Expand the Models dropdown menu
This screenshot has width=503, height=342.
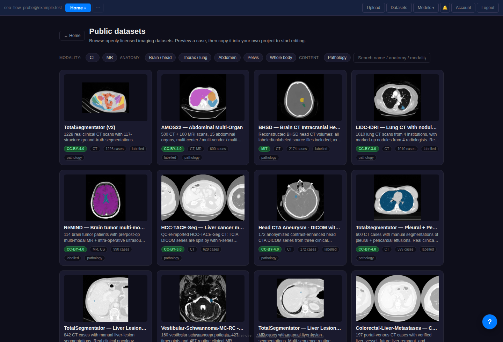pos(426,8)
